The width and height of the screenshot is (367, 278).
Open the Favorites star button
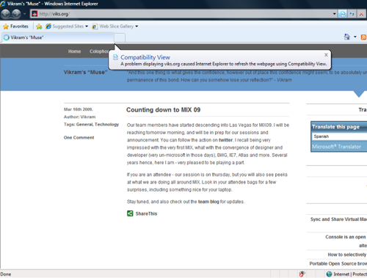click(15, 26)
